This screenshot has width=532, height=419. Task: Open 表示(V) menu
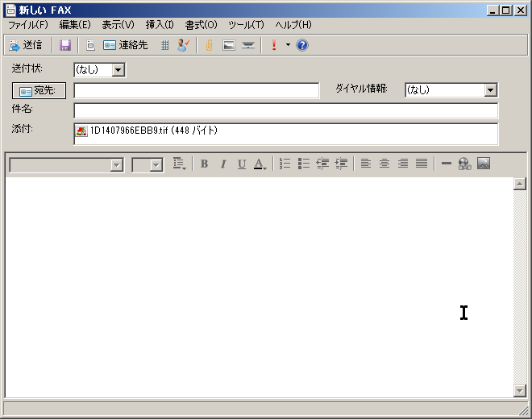[118, 25]
